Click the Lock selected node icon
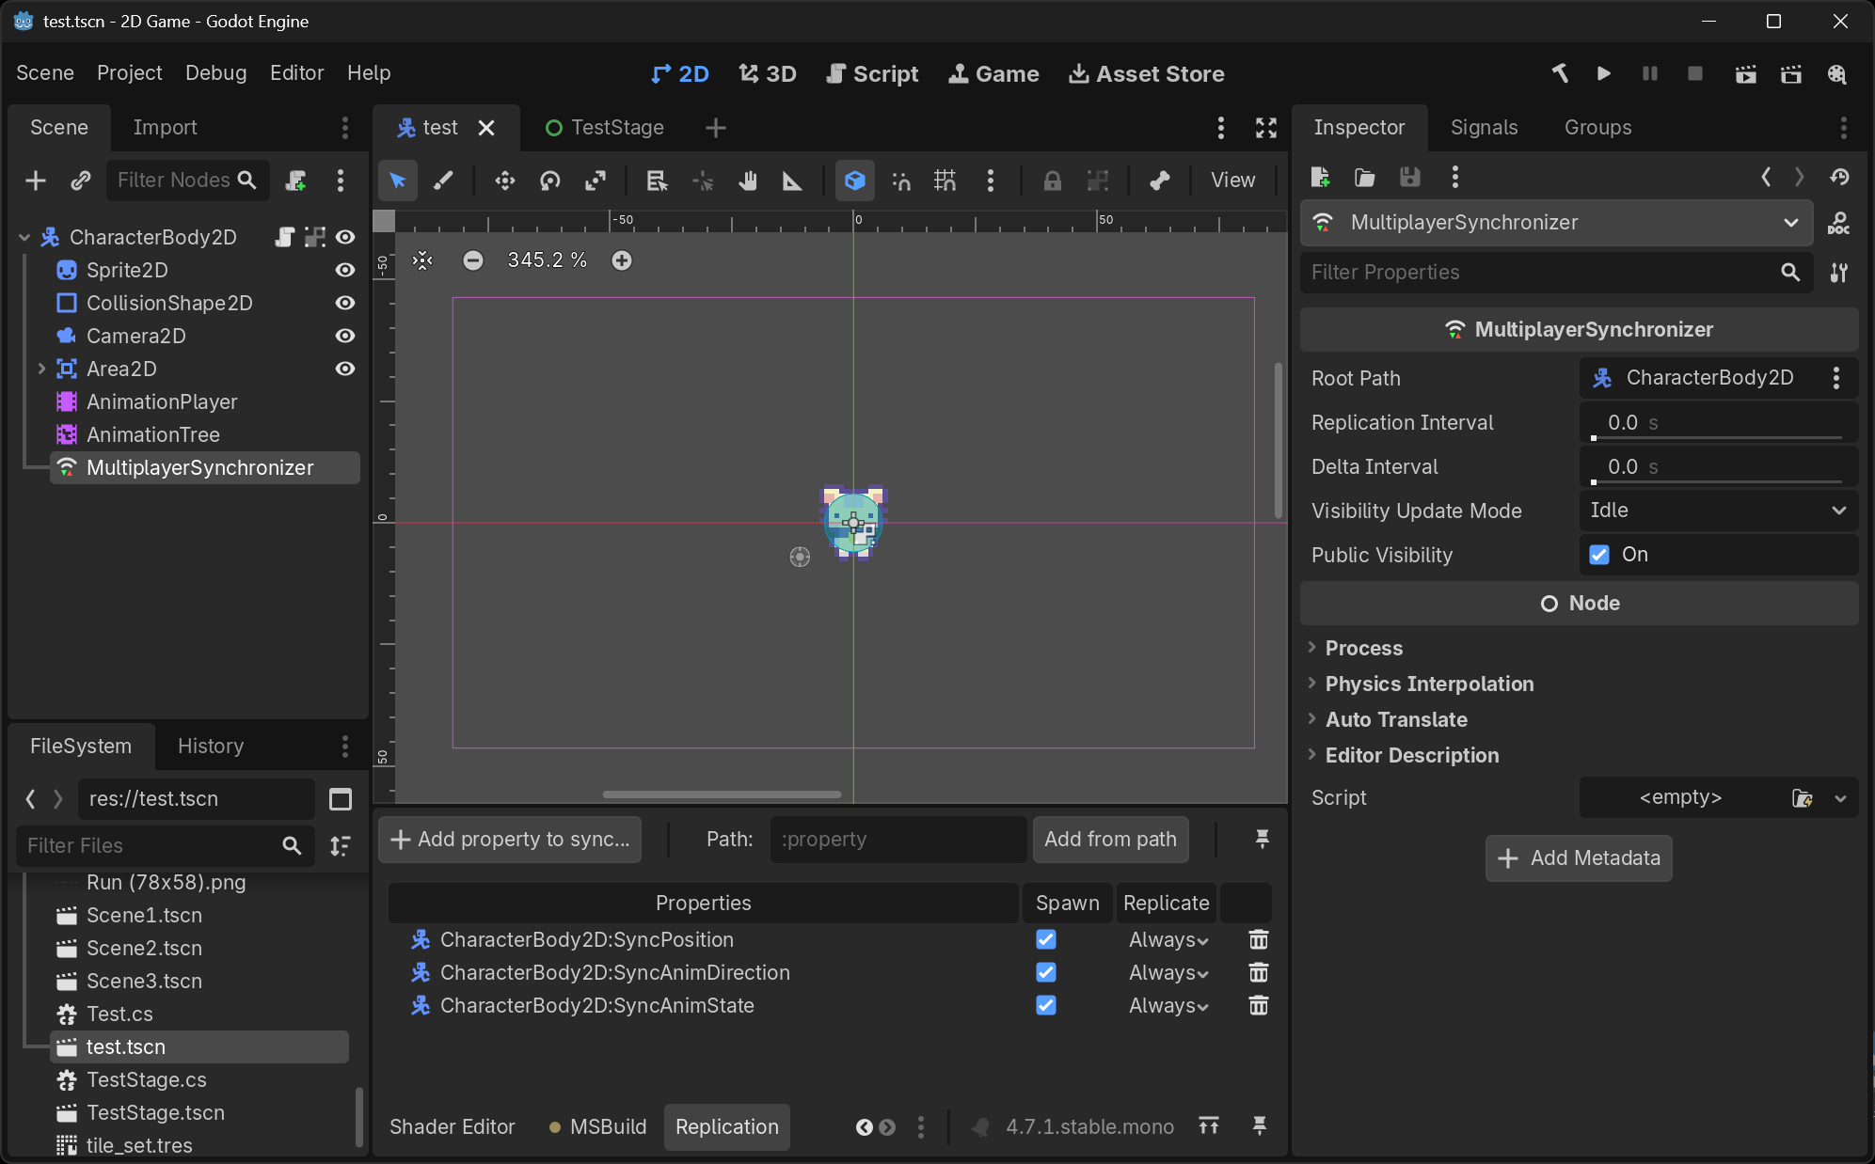This screenshot has width=1875, height=1164. [1053, 181]
